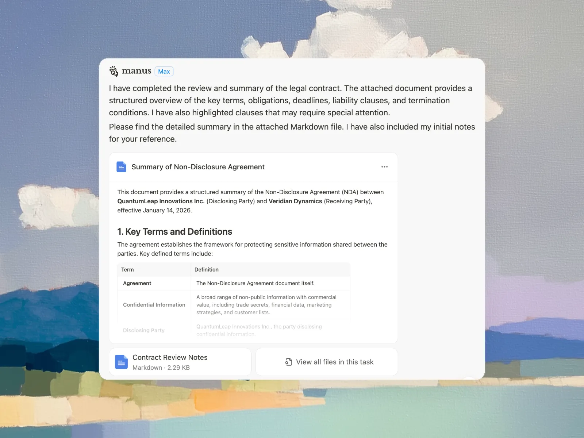The image size is (584, 438).
Task: Select View all files in this task
Action: [x=335, y=362]
